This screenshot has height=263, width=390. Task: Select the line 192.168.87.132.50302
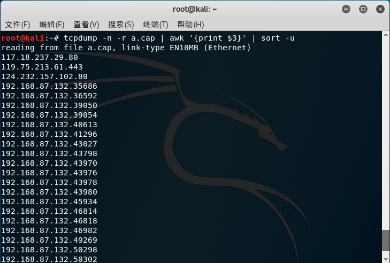[x=49, y=259]
